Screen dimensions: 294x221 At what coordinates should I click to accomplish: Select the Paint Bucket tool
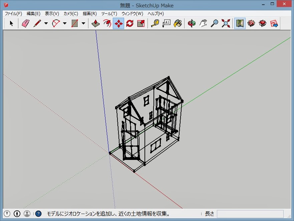click(x=178, y=23)
